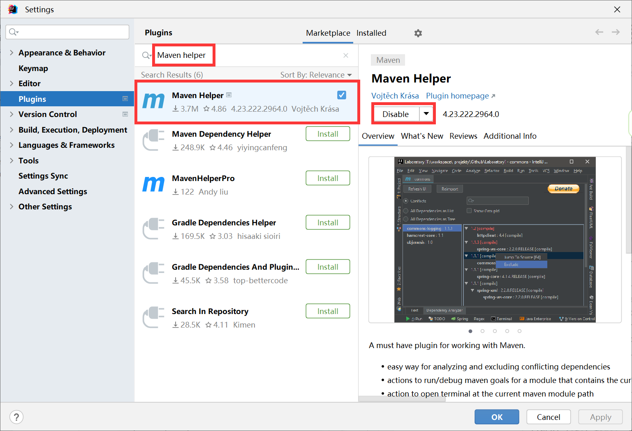Expand the Editor settings node

(x=12, y=83)
